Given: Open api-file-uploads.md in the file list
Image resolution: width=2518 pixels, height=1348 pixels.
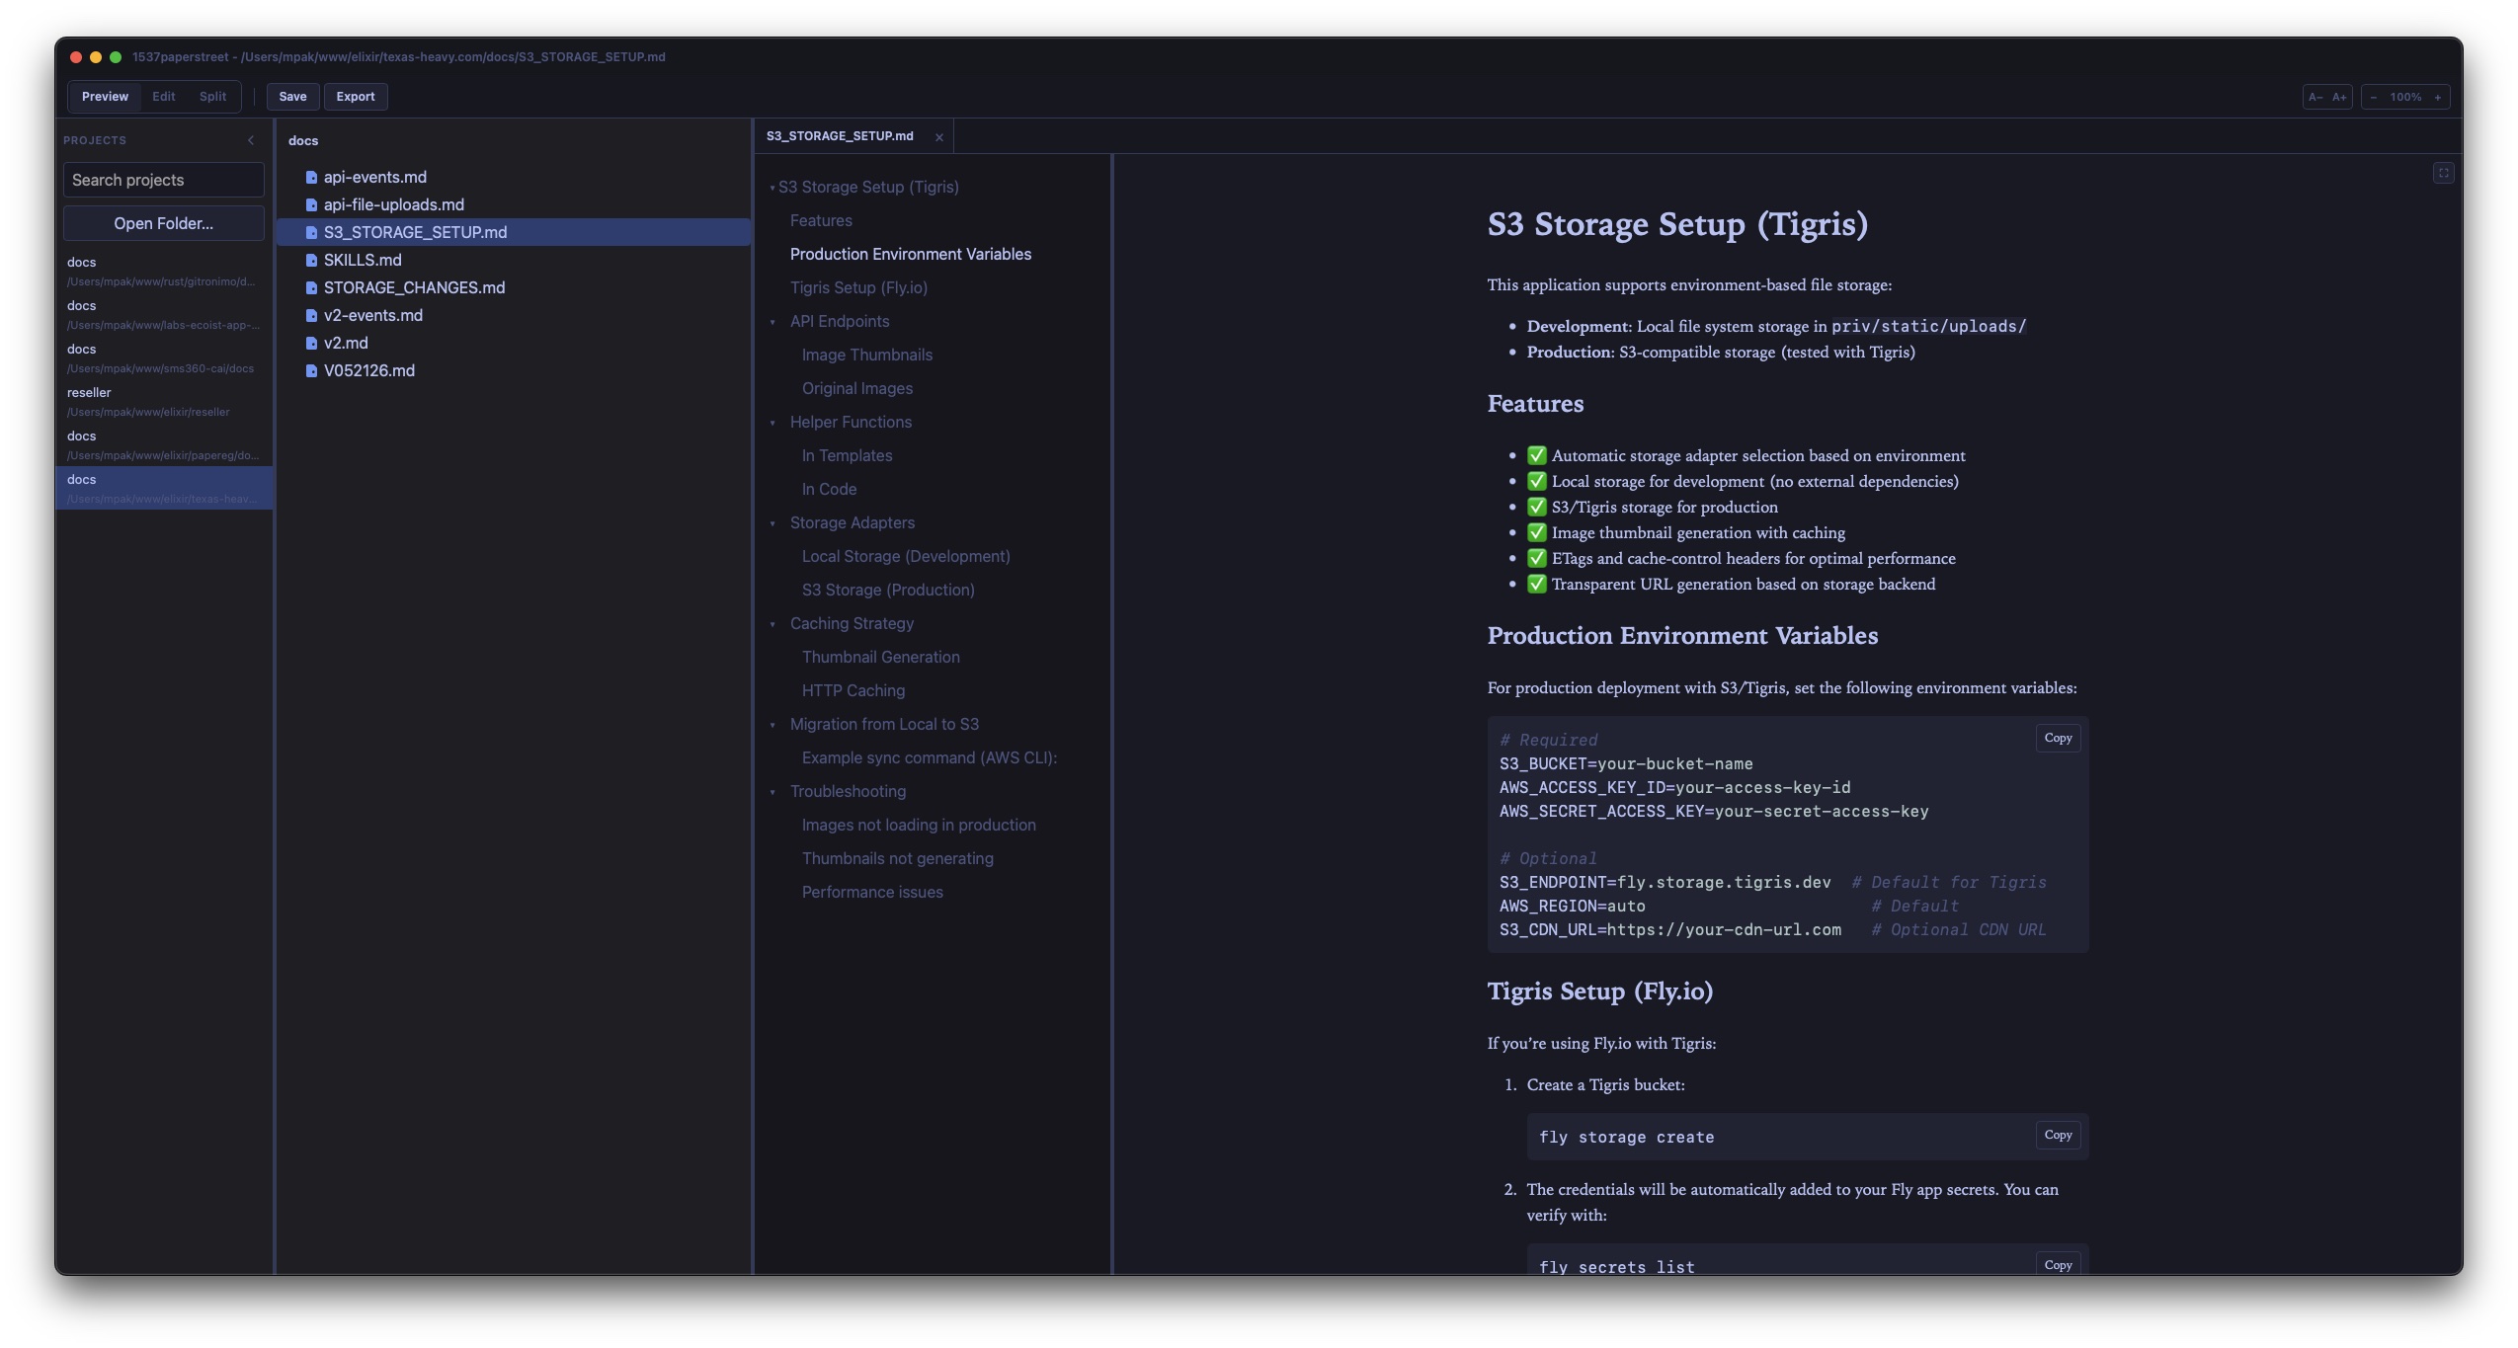Looking at the screenshot, I should [x=513, y=205].
